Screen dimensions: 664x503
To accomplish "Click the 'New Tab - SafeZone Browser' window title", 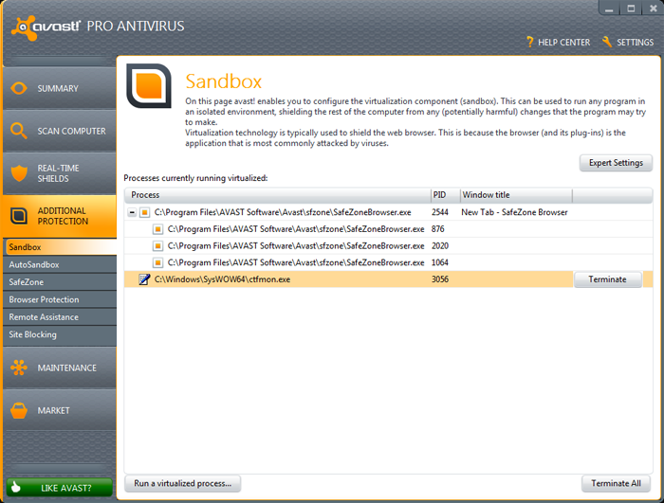I will (x=514, y=212).
